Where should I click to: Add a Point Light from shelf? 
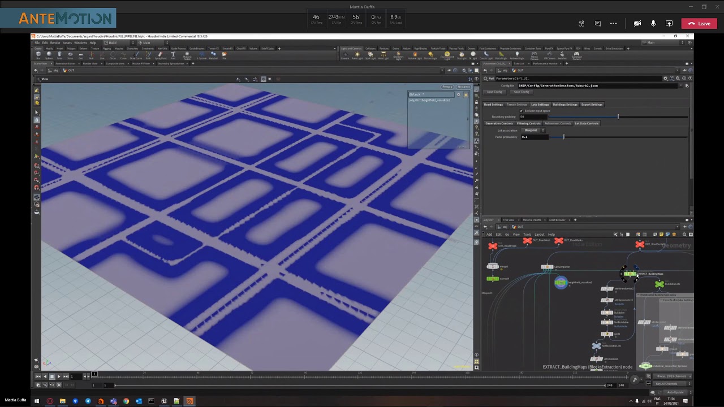pos(357,55)
